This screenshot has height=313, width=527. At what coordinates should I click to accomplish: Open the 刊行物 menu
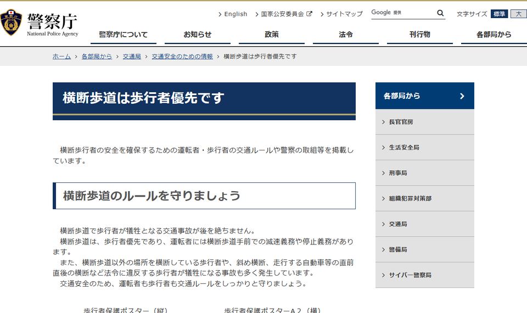[420, 35]
